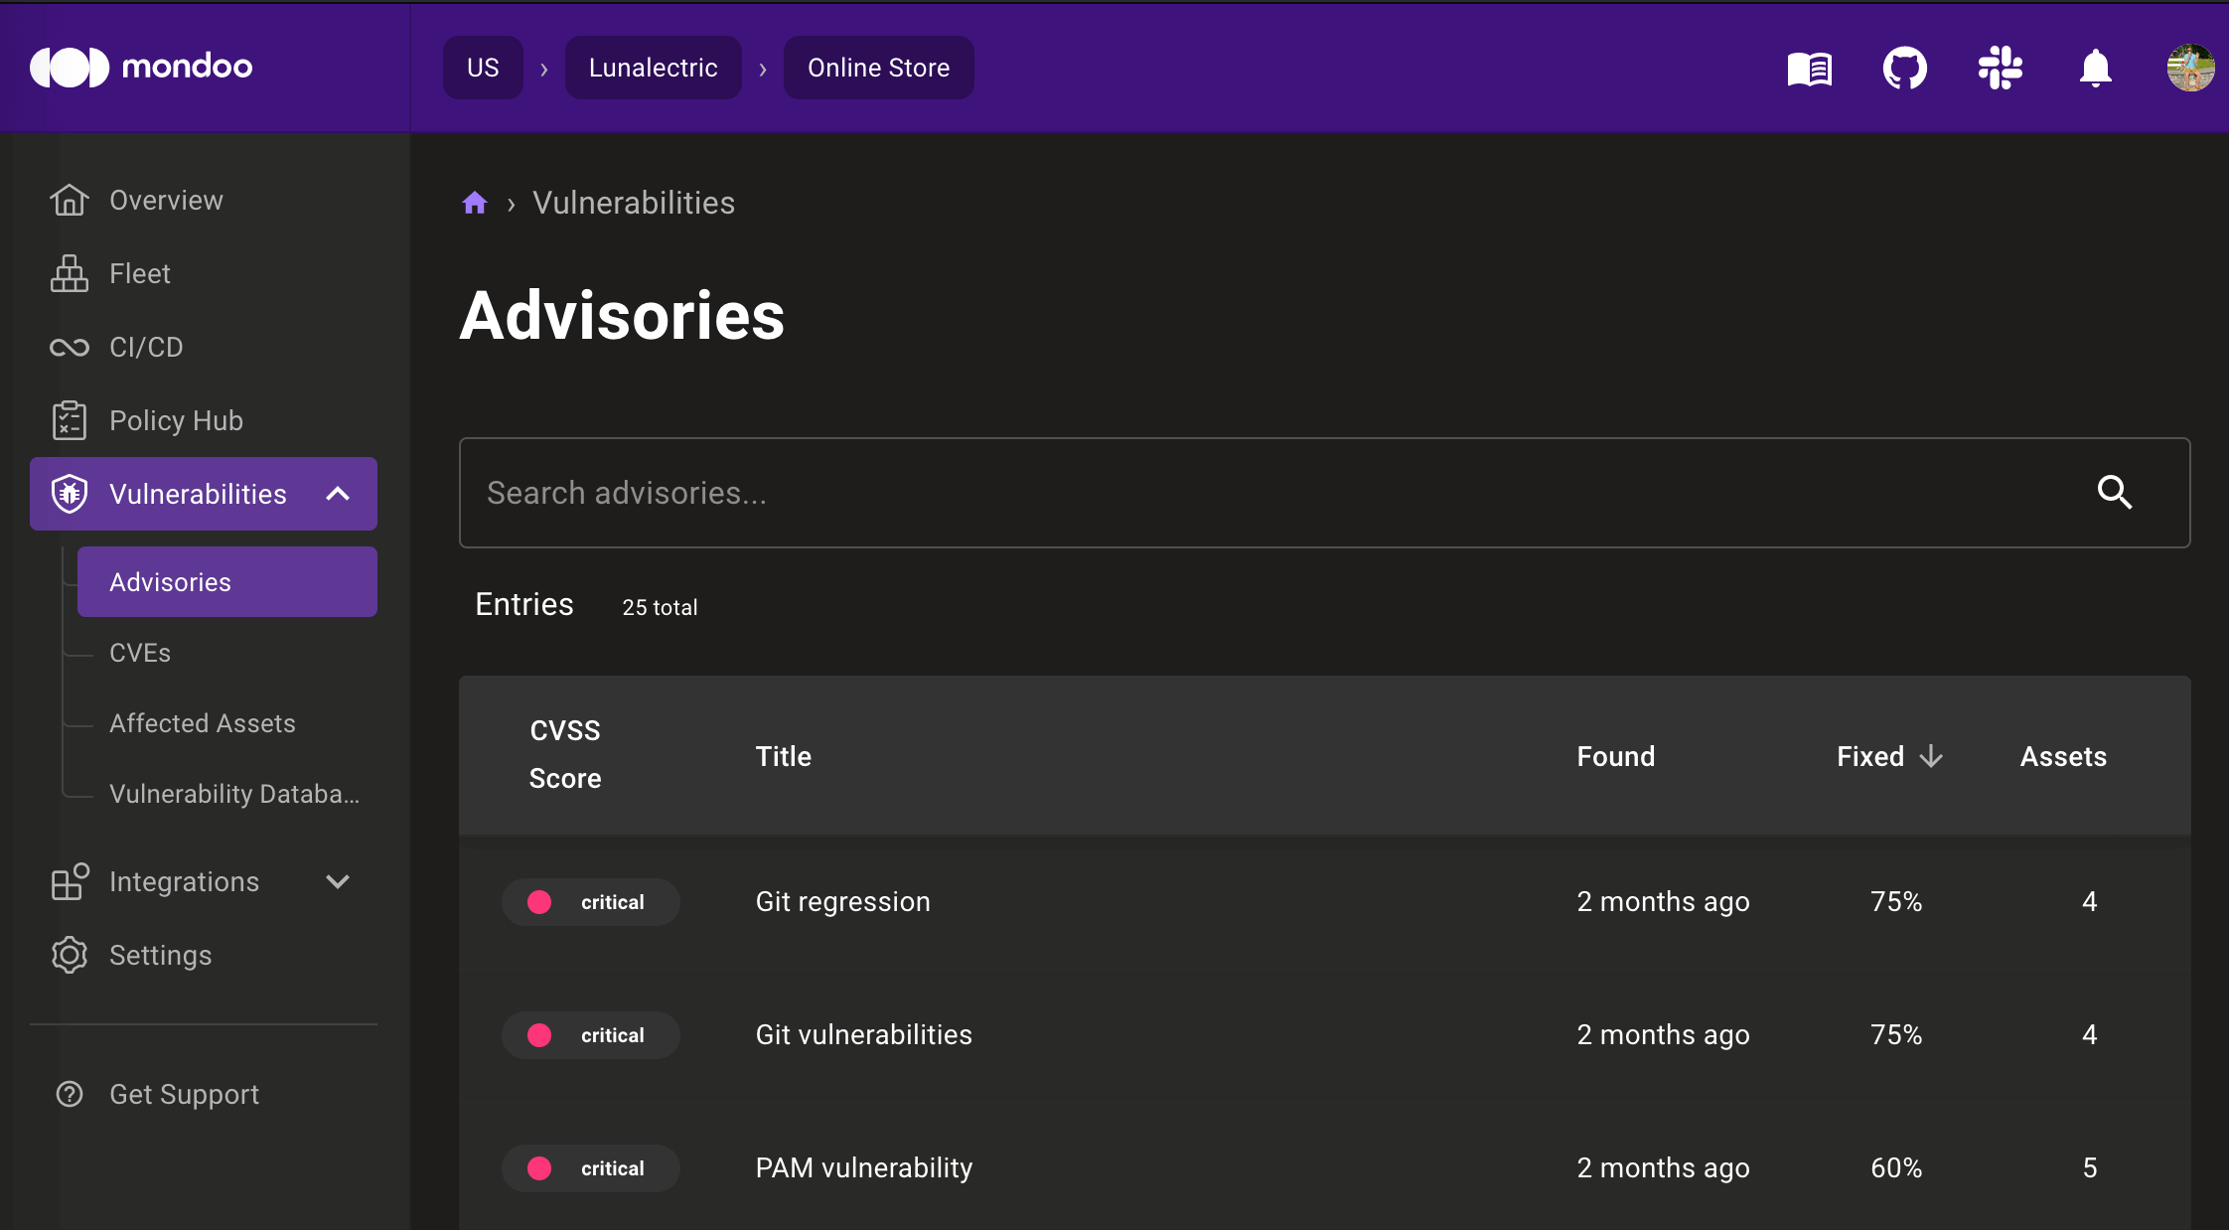Open the notifications bell
Viewport: 2229px width, 1230px height.
[x=2094, y=68]
